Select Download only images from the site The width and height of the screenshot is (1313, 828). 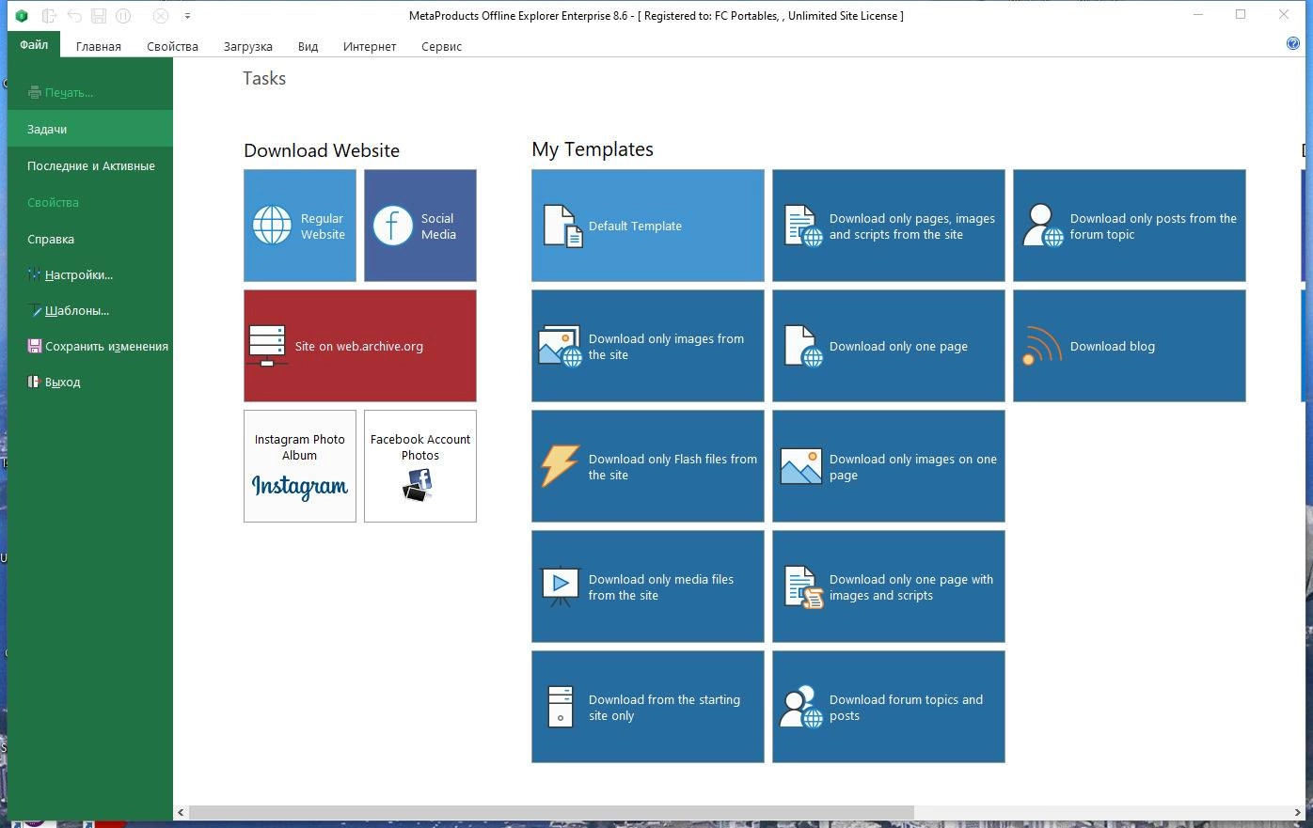tap(648, 346)
